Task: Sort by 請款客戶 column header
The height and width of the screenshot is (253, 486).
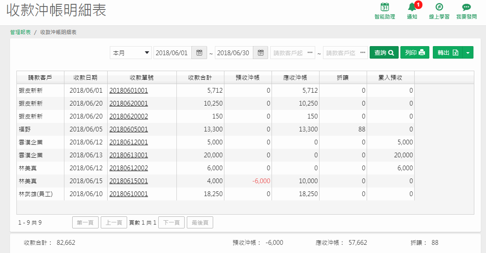Action: pos(40,78)
